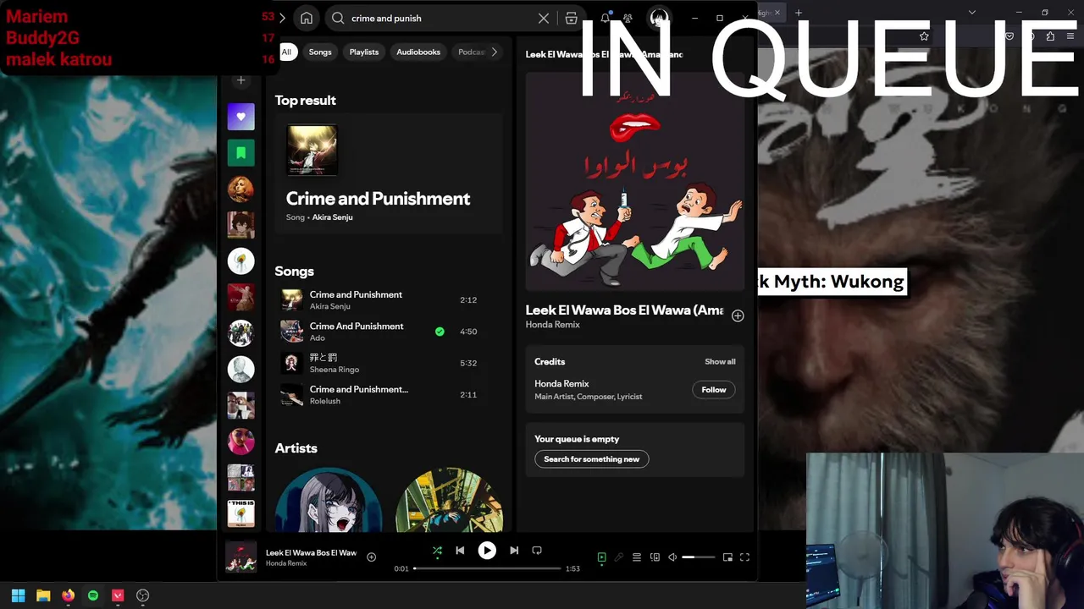The height and width of the screenshot is (609, 1084).
Task: Select the All filter chip
Action: pos(286,52)
